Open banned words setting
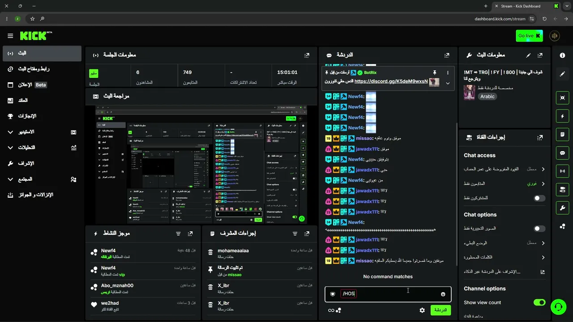573x322 pixels. (x=505, y=257)
